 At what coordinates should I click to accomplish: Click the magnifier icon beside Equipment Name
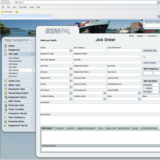144,57
